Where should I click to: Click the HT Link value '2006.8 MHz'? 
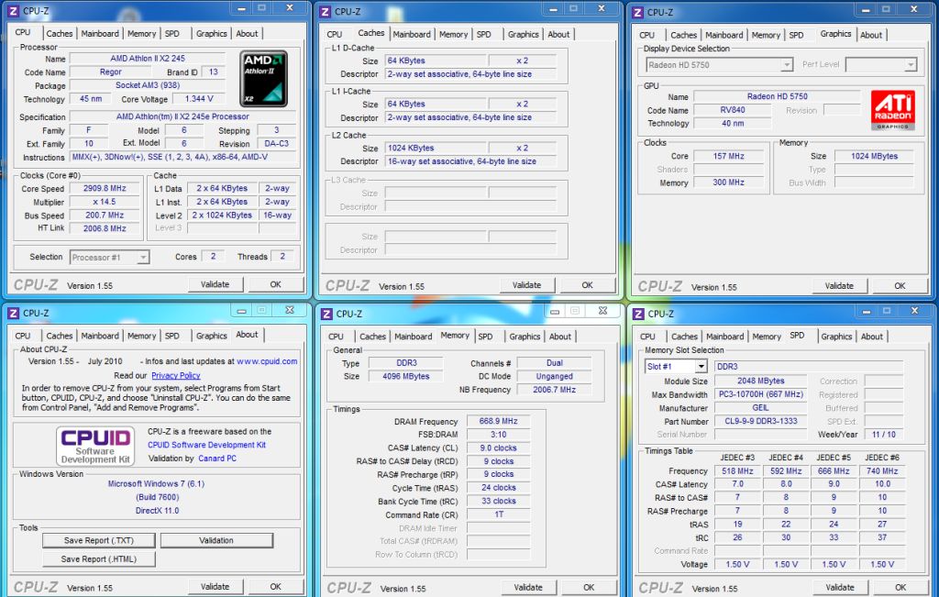(x=105, y=228)
